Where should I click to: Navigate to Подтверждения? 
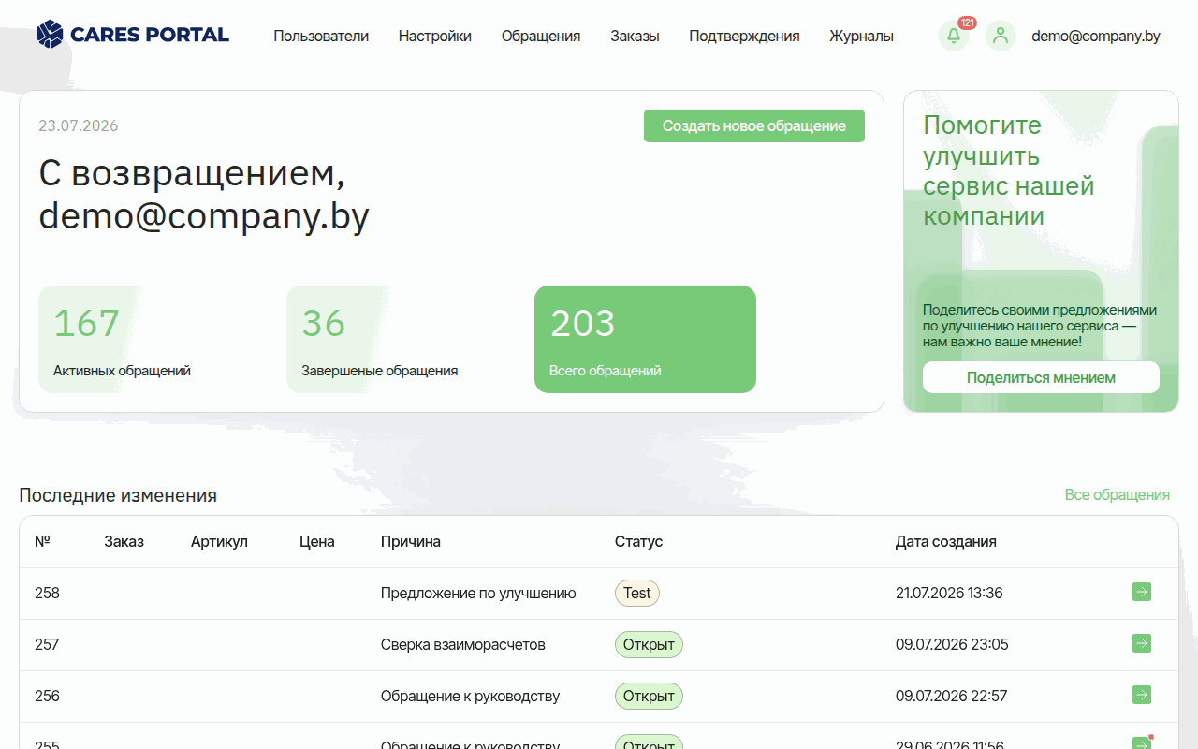[x=744, y=36]
